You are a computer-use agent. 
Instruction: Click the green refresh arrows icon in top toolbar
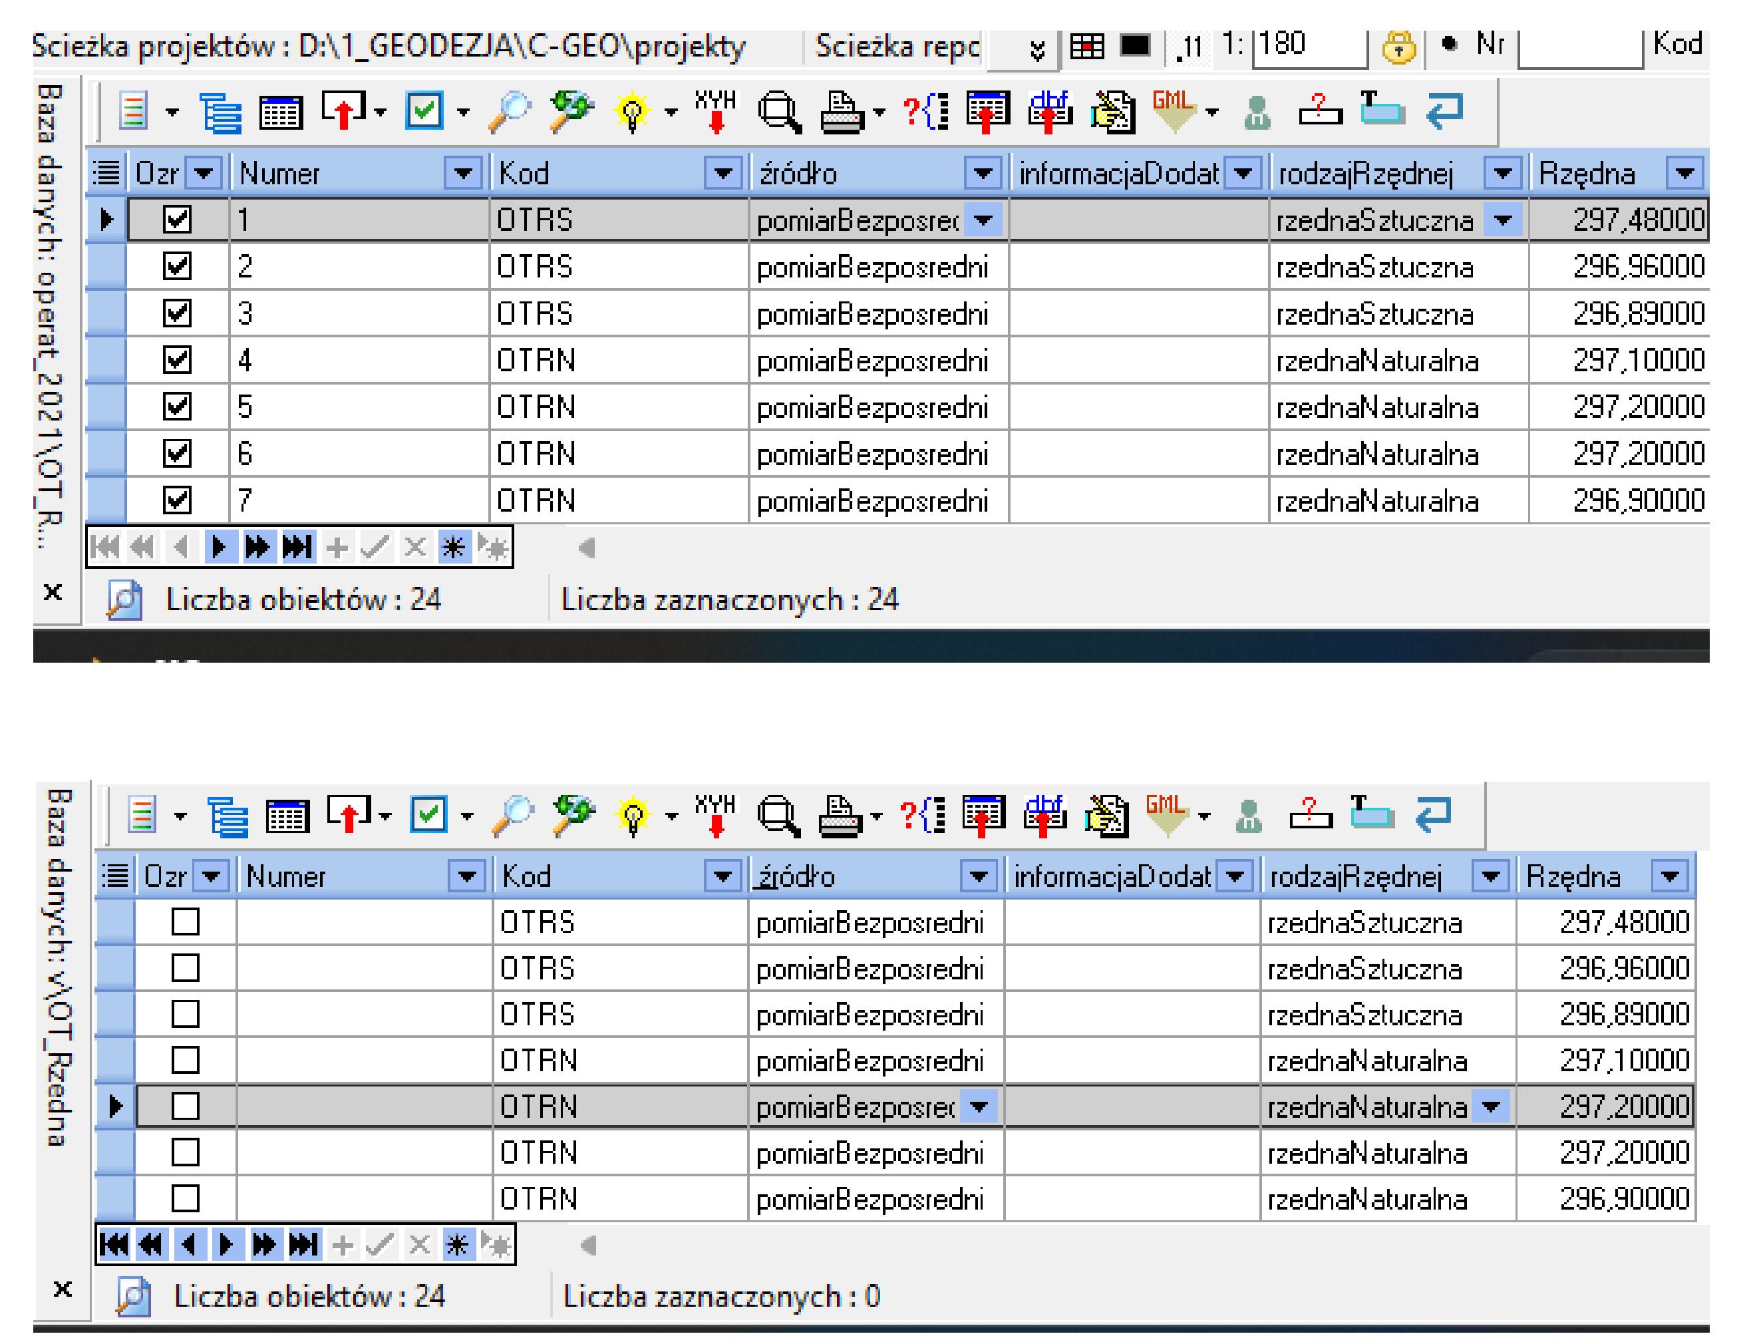click(x=571, y=111)
